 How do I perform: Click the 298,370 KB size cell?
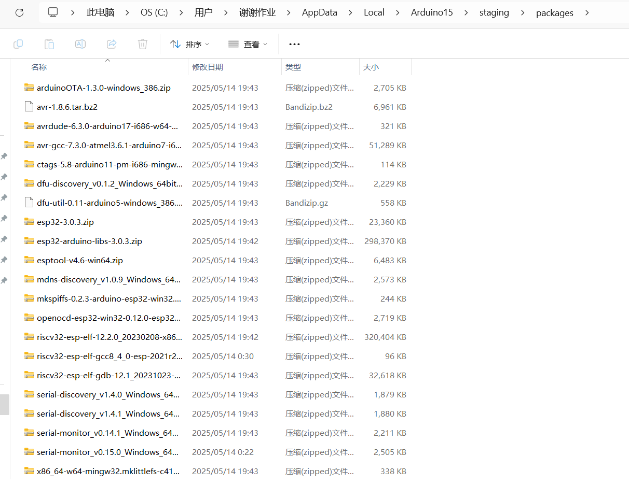click(x=385, y=241)
